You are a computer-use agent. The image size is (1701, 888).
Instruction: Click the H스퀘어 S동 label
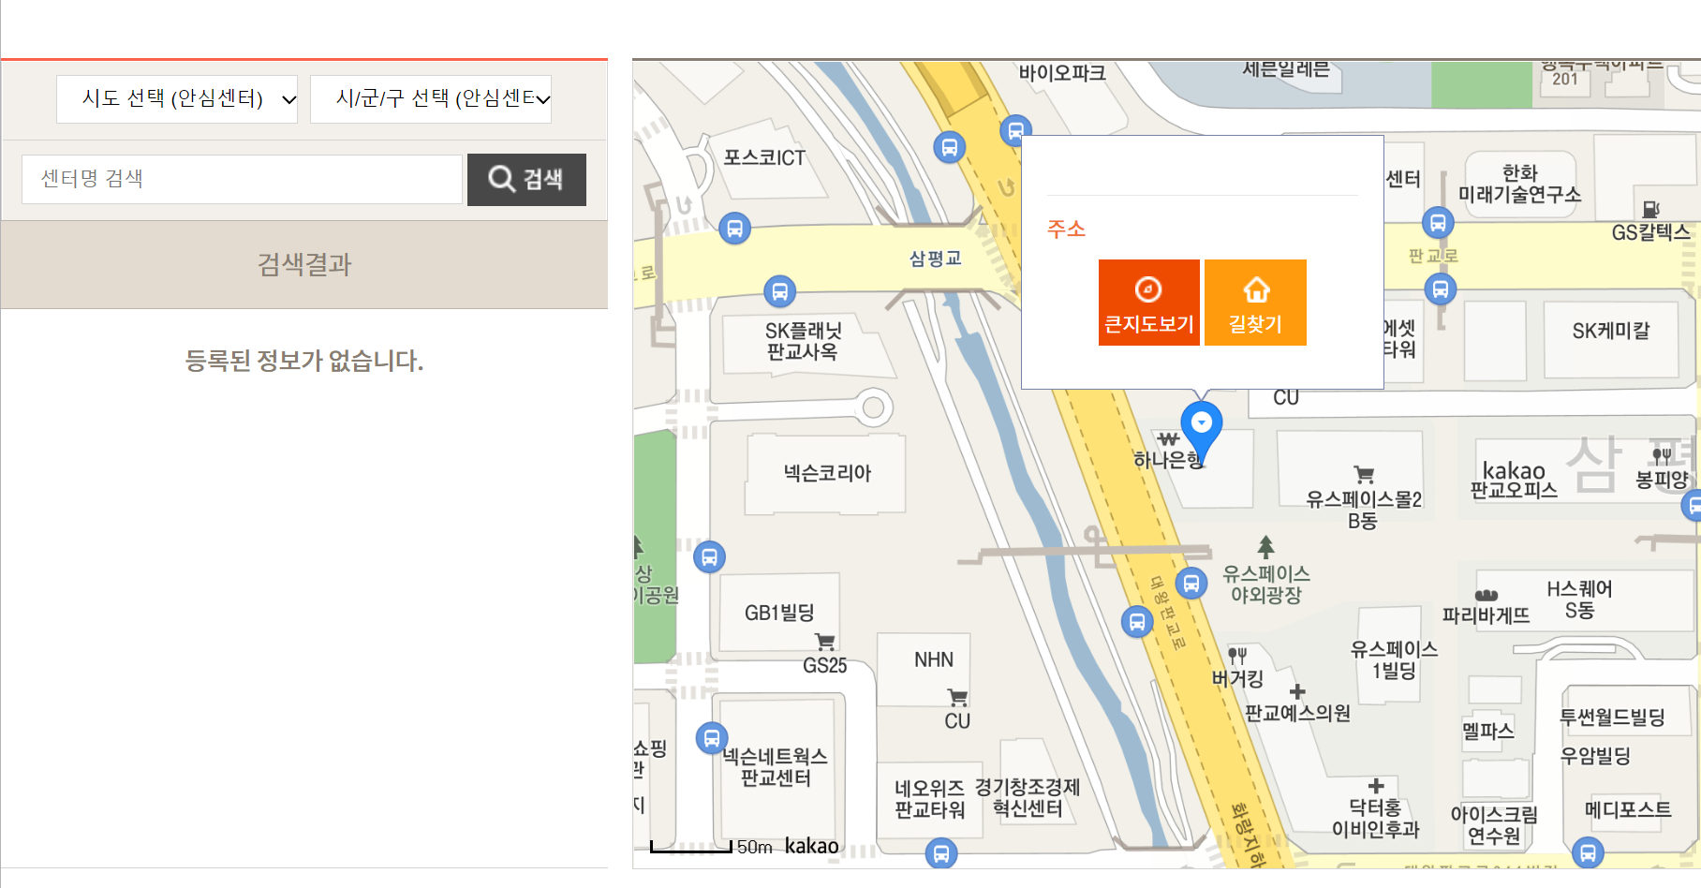click(x=1579, y=599)
